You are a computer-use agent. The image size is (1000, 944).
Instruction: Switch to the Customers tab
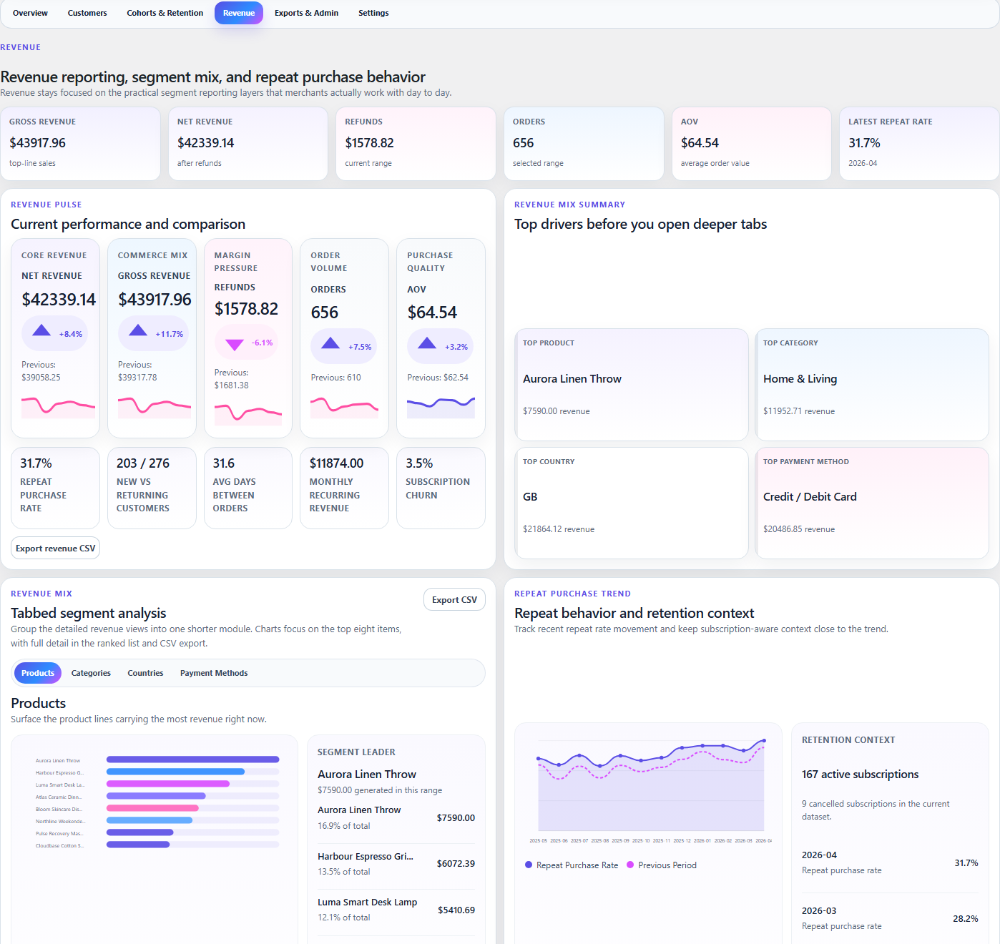pyautogui.click(x=87, y=13)
